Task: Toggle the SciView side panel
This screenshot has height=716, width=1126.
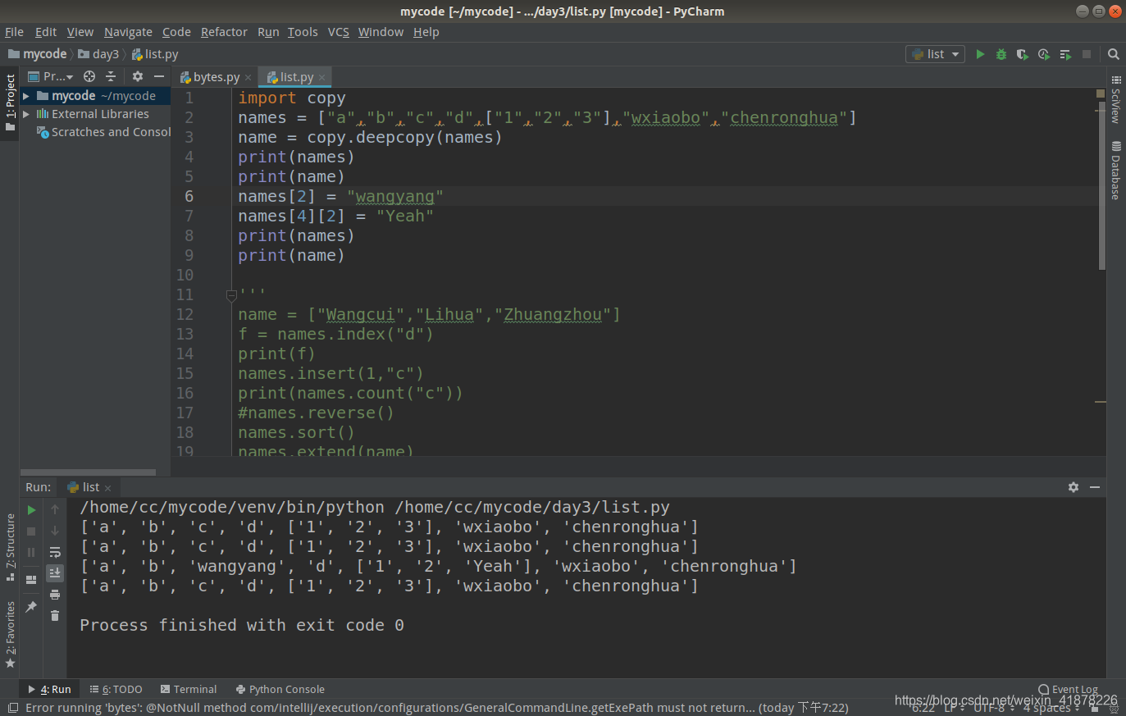Action: 1116,99
